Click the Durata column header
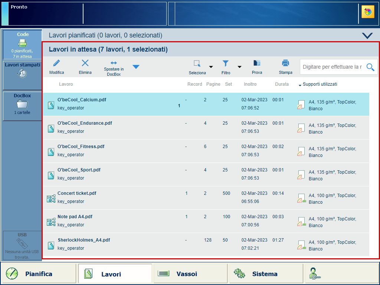This screenshot has width=380, height=285. (282, 84)
